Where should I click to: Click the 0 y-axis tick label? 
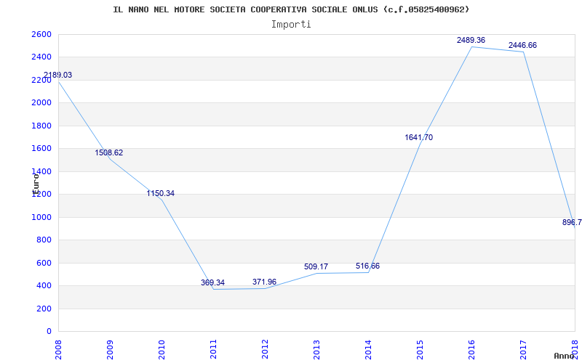49,332
